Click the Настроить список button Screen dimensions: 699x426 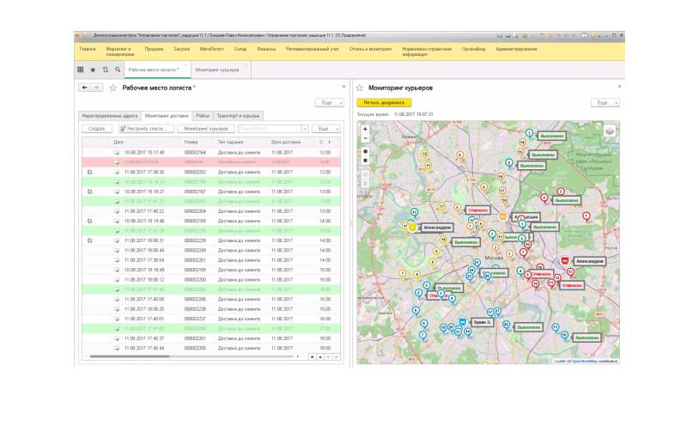coord(146,129)
